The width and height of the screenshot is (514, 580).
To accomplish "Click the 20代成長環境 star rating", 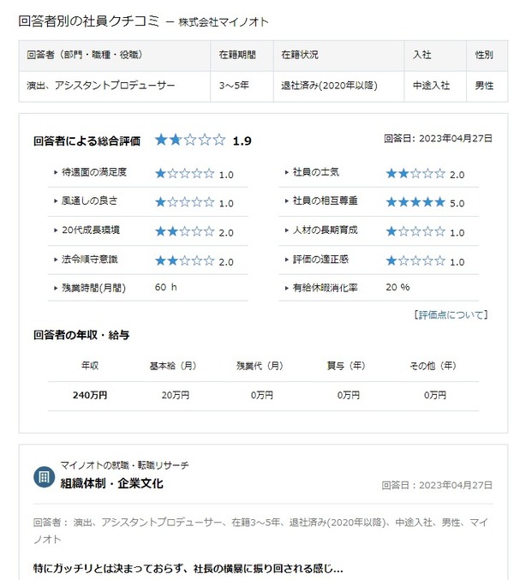I will [x=184, y=231].
